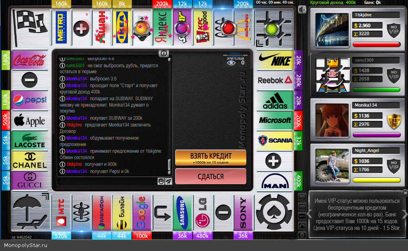Click the U-turn arrow tile
Viewport: 408px width, 251px height.
click(162, 212)
